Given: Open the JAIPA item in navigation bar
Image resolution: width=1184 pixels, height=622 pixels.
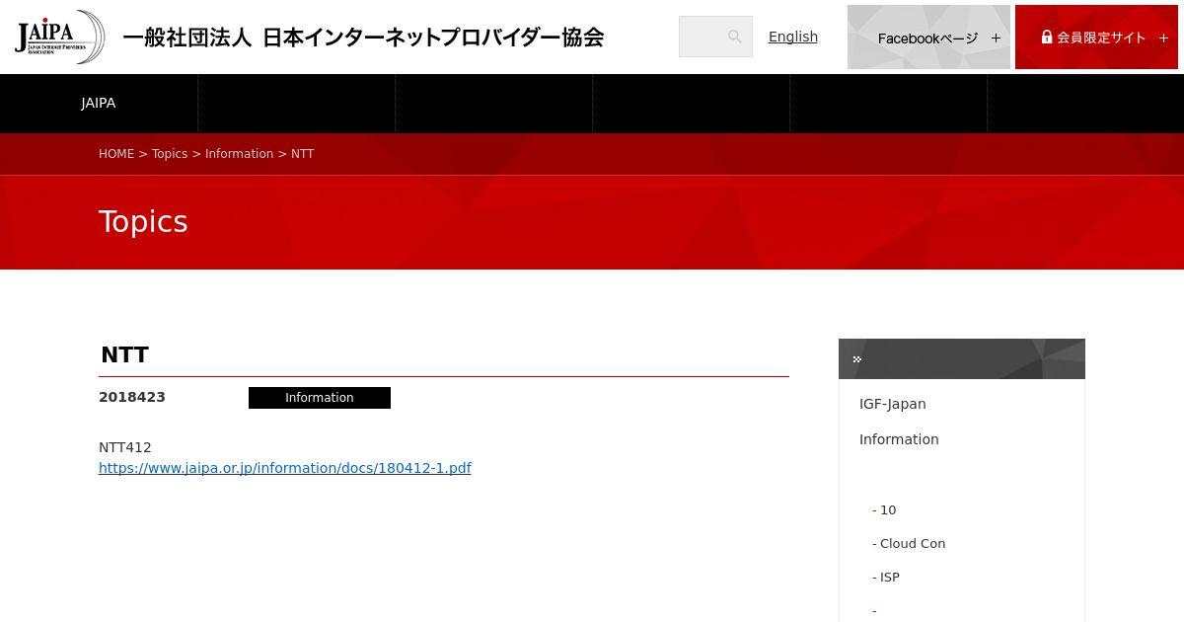Looking at the screenshot, I should pyautogui.click(x=99, y=103).
